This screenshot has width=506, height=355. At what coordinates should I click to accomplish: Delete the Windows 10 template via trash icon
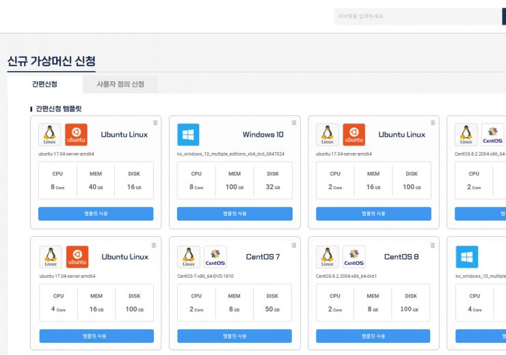(x=294, y=123)
